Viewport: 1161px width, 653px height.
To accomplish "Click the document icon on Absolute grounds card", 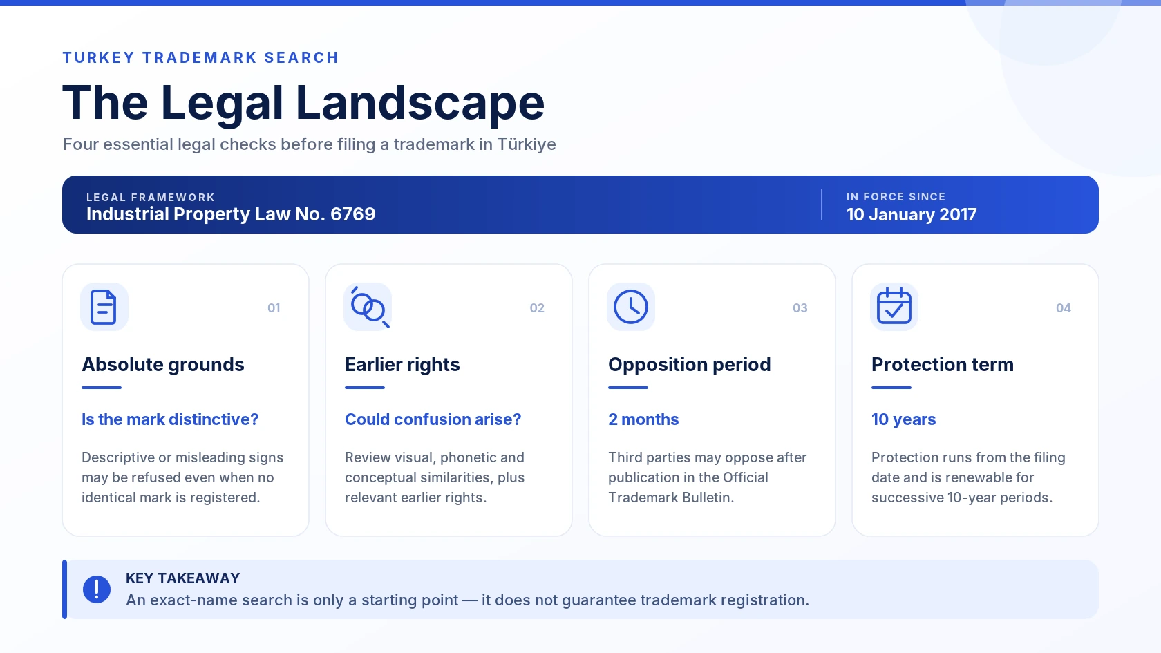I will [x=104, y=307].
